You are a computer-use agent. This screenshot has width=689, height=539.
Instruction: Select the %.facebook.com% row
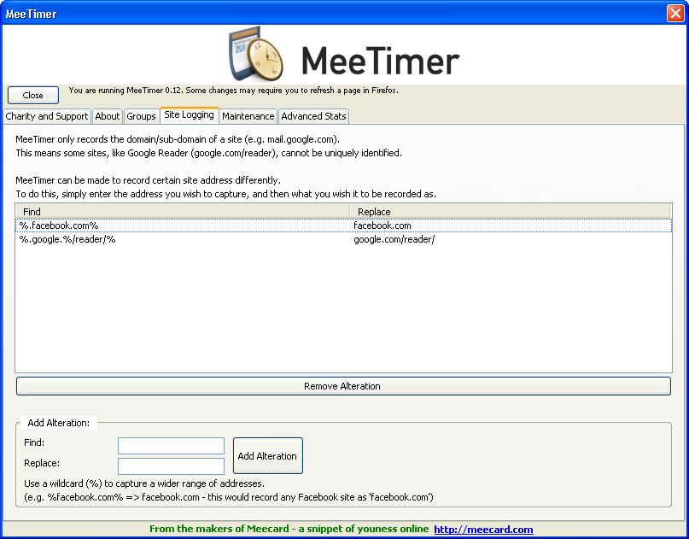(x=343, y=226)
